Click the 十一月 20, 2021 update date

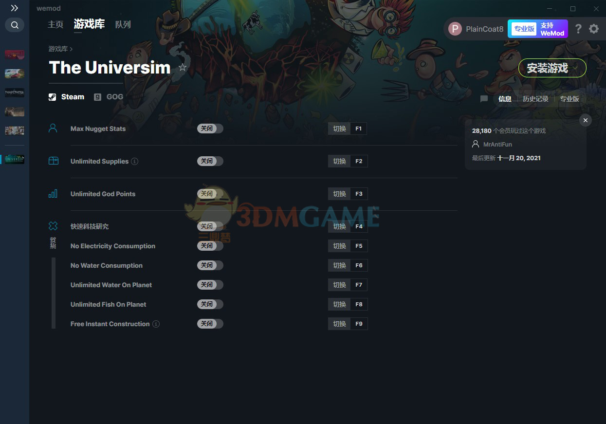pos(519,158)
